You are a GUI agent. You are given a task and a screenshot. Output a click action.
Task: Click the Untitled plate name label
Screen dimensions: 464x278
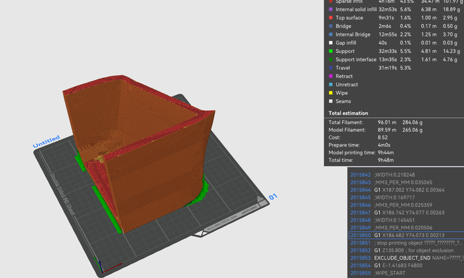(46, 143)
